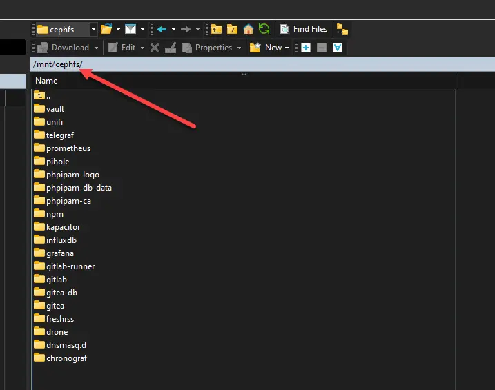
Task: Open the cephfs directory dropdown
Action: (93, 30)
